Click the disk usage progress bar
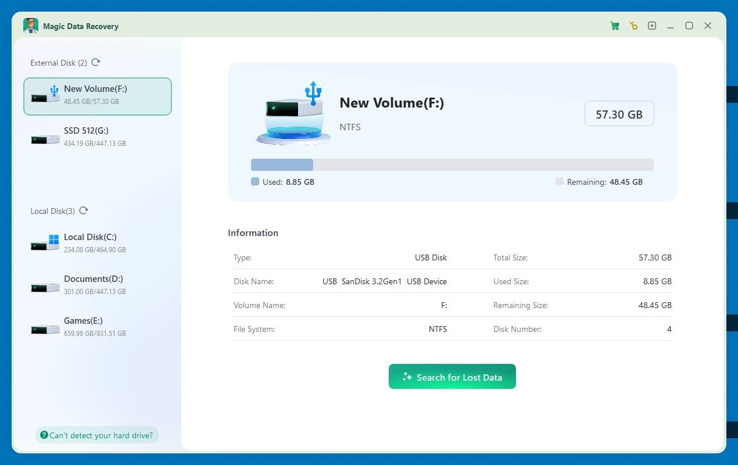The image size is (738, 465). point(452,164)
